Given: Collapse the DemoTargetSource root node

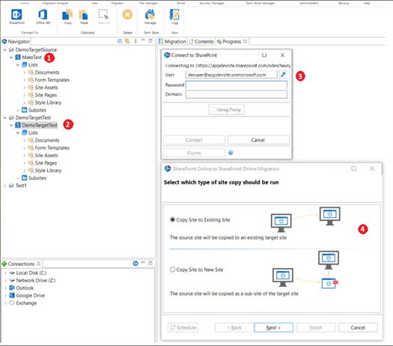Looking at the screenshot, I should [4, 49].
